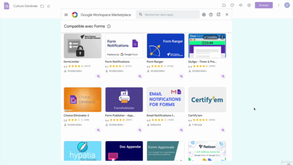Image resolution: width=293 pixels, height=165 pixels.
Task: Click the install icon under Email Notifications
Action: tap(181, 130)
